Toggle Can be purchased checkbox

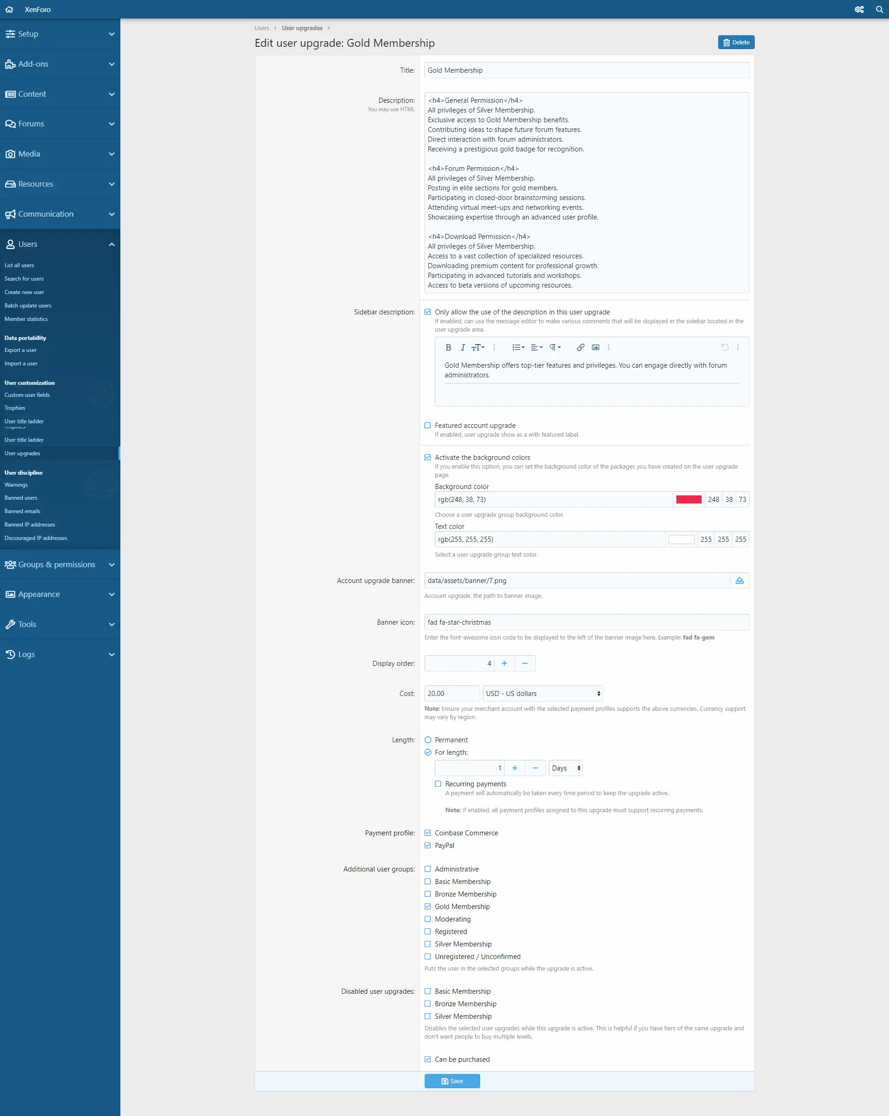(x=427, y=1059)
